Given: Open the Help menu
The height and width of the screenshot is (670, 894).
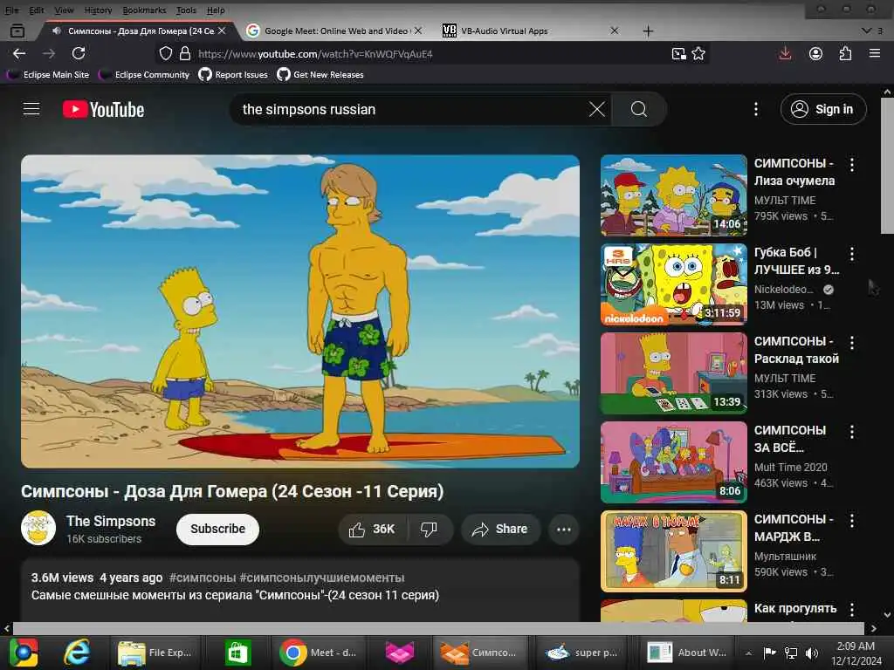Looking at the screenshot, I should pos(216,10).
